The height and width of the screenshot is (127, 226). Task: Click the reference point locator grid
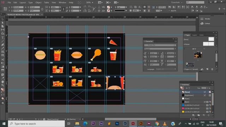click(5, 9)
